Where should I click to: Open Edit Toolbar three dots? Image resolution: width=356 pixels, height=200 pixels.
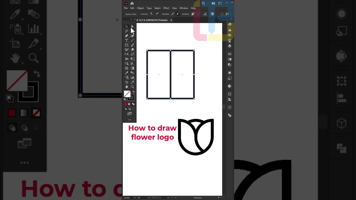click(x=129, y=120)
